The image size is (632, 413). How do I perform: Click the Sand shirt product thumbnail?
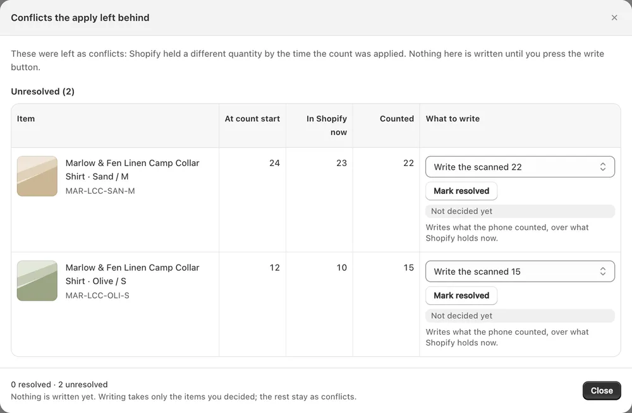click(x=37, y=176)
